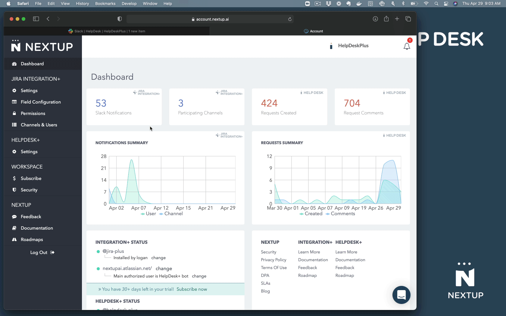Open the Blog link

point(265,291)
